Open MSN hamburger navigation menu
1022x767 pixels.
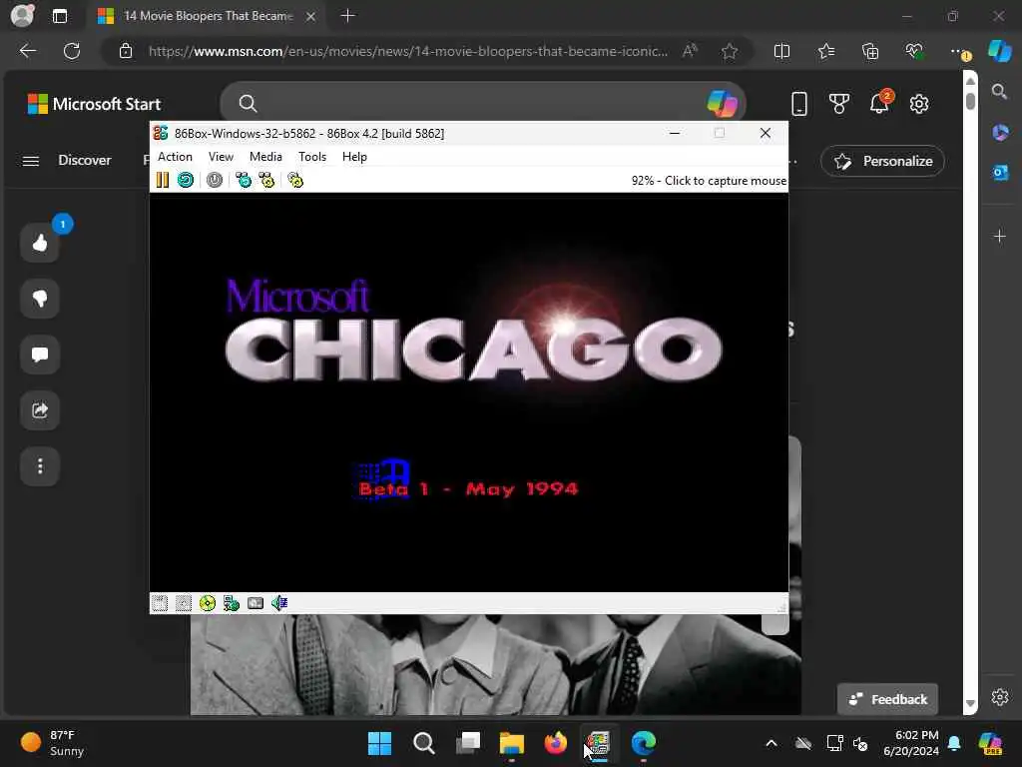[x=31, y=161]
